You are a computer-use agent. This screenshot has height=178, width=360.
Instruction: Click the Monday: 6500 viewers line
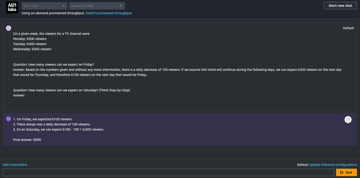(x=30, y=39)
